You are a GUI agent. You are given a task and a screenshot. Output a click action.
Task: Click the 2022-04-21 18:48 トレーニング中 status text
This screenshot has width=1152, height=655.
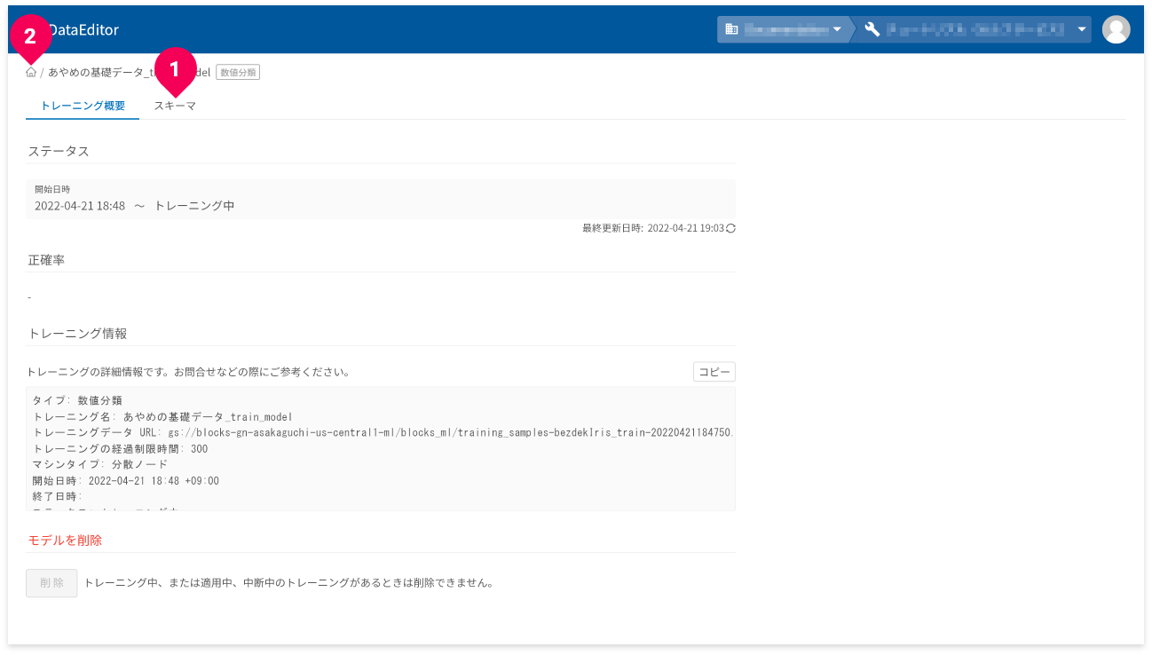134,206
